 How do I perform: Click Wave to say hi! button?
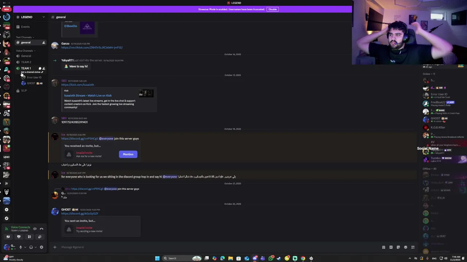pyautogui.click(x=76, y=66)
